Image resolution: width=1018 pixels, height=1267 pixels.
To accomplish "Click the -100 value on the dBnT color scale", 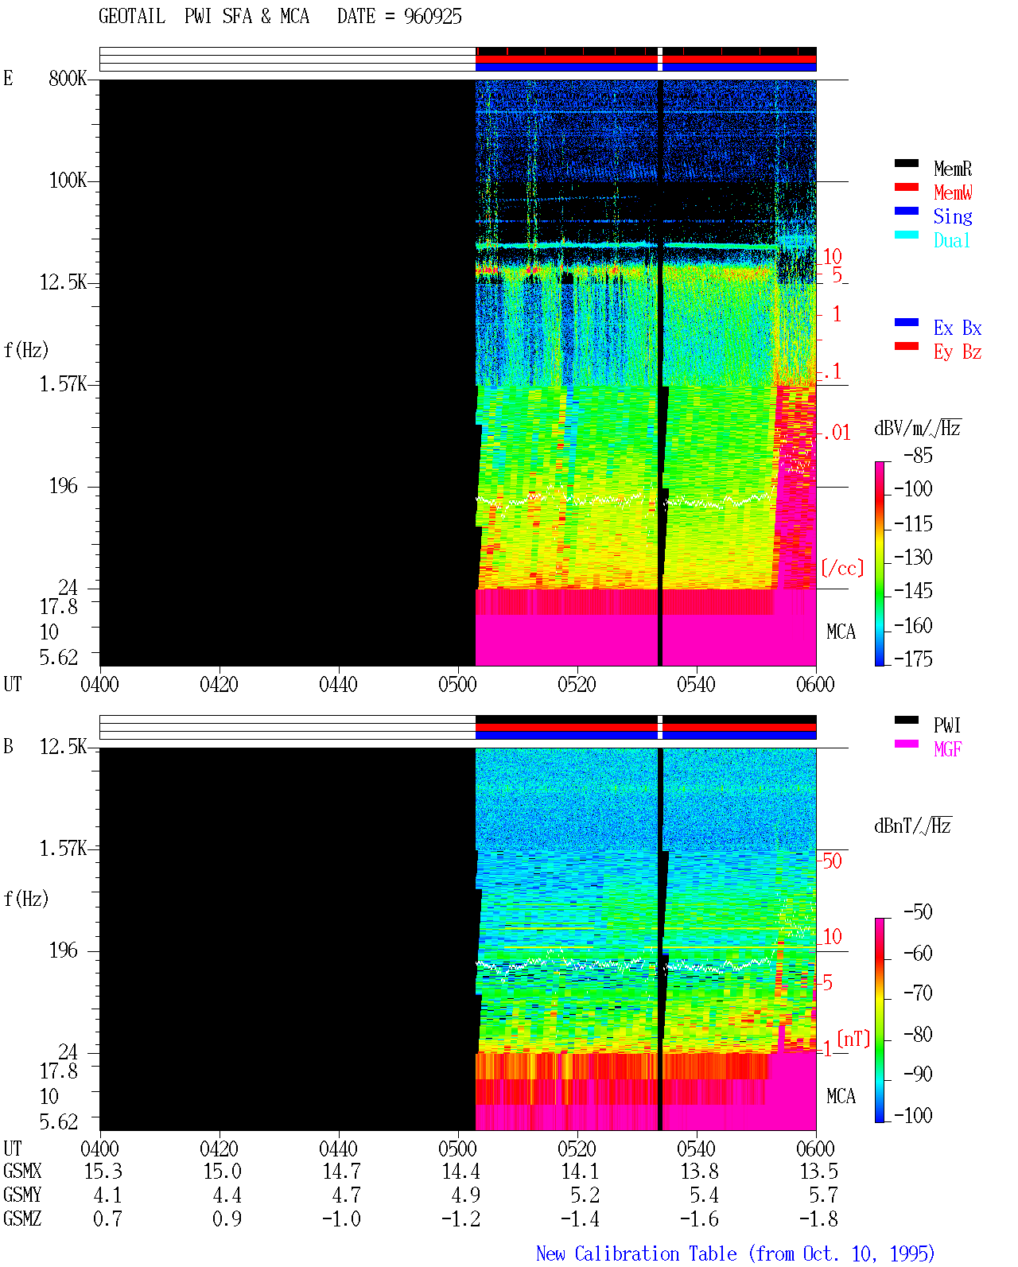I will coord(913,1115).
